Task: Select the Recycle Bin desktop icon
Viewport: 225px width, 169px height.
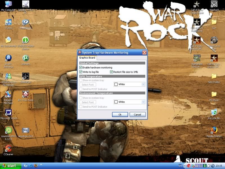Action: (214, 114)
